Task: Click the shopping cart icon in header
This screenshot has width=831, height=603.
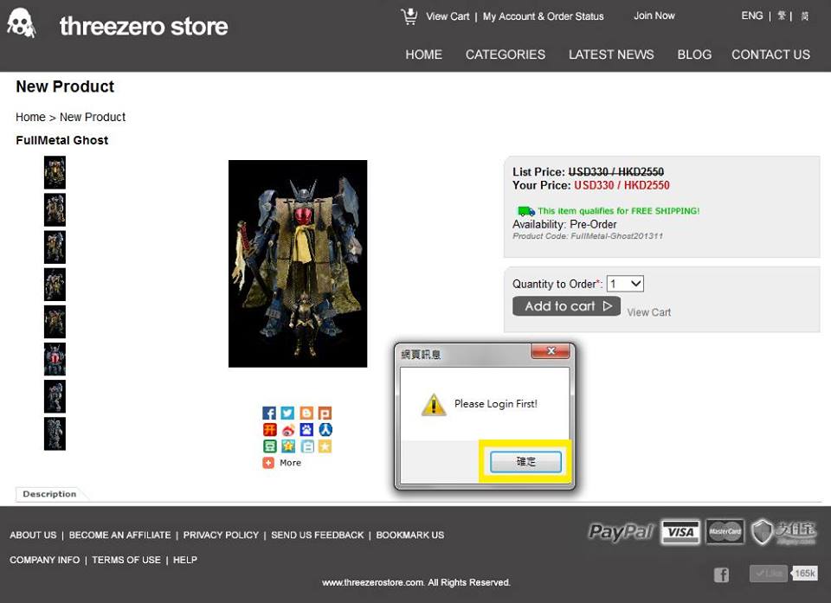Action: 409,16
